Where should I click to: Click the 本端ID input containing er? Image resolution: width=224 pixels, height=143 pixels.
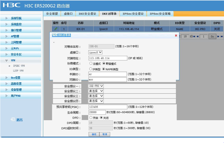[108, 74]
